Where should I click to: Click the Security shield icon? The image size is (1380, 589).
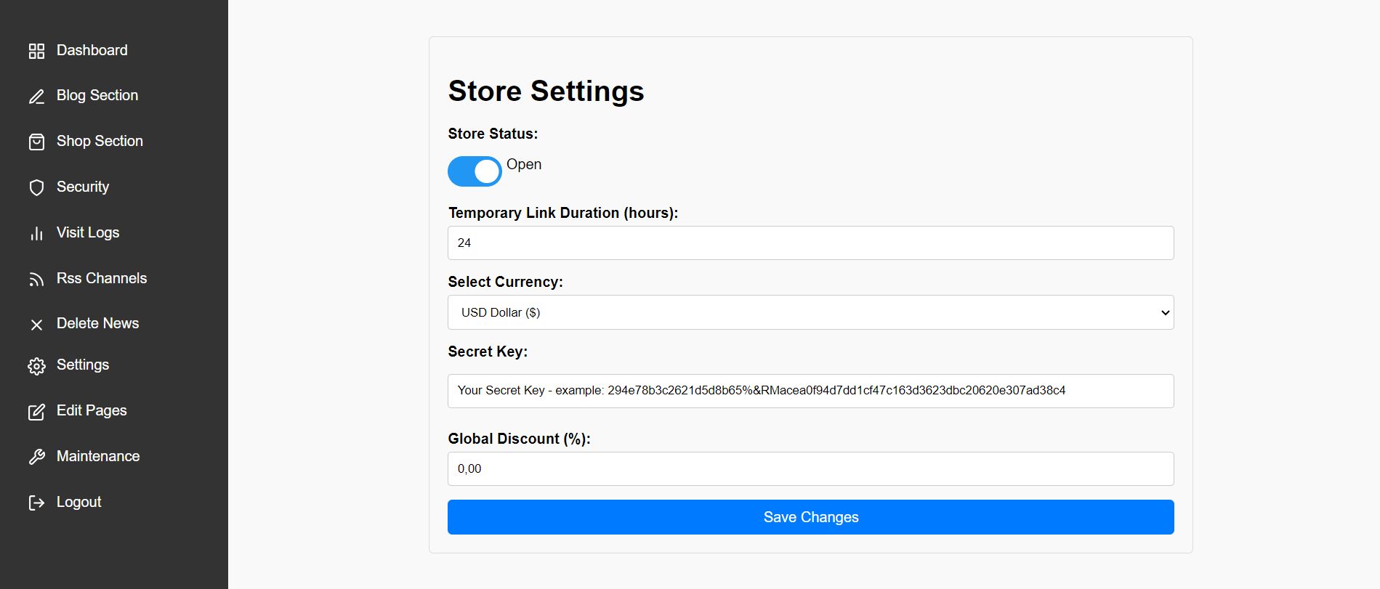tap(36, 187)
